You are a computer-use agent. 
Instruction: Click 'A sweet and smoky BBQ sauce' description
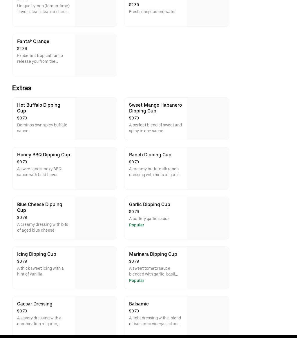pyautogui.click(x=39, y=172)
